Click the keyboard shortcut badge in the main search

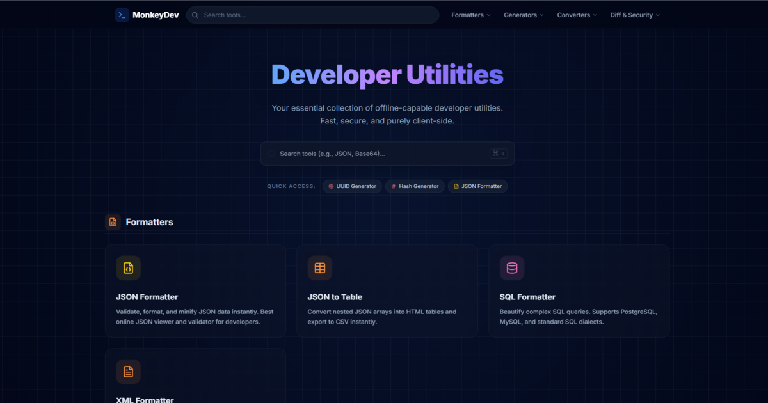498,154
